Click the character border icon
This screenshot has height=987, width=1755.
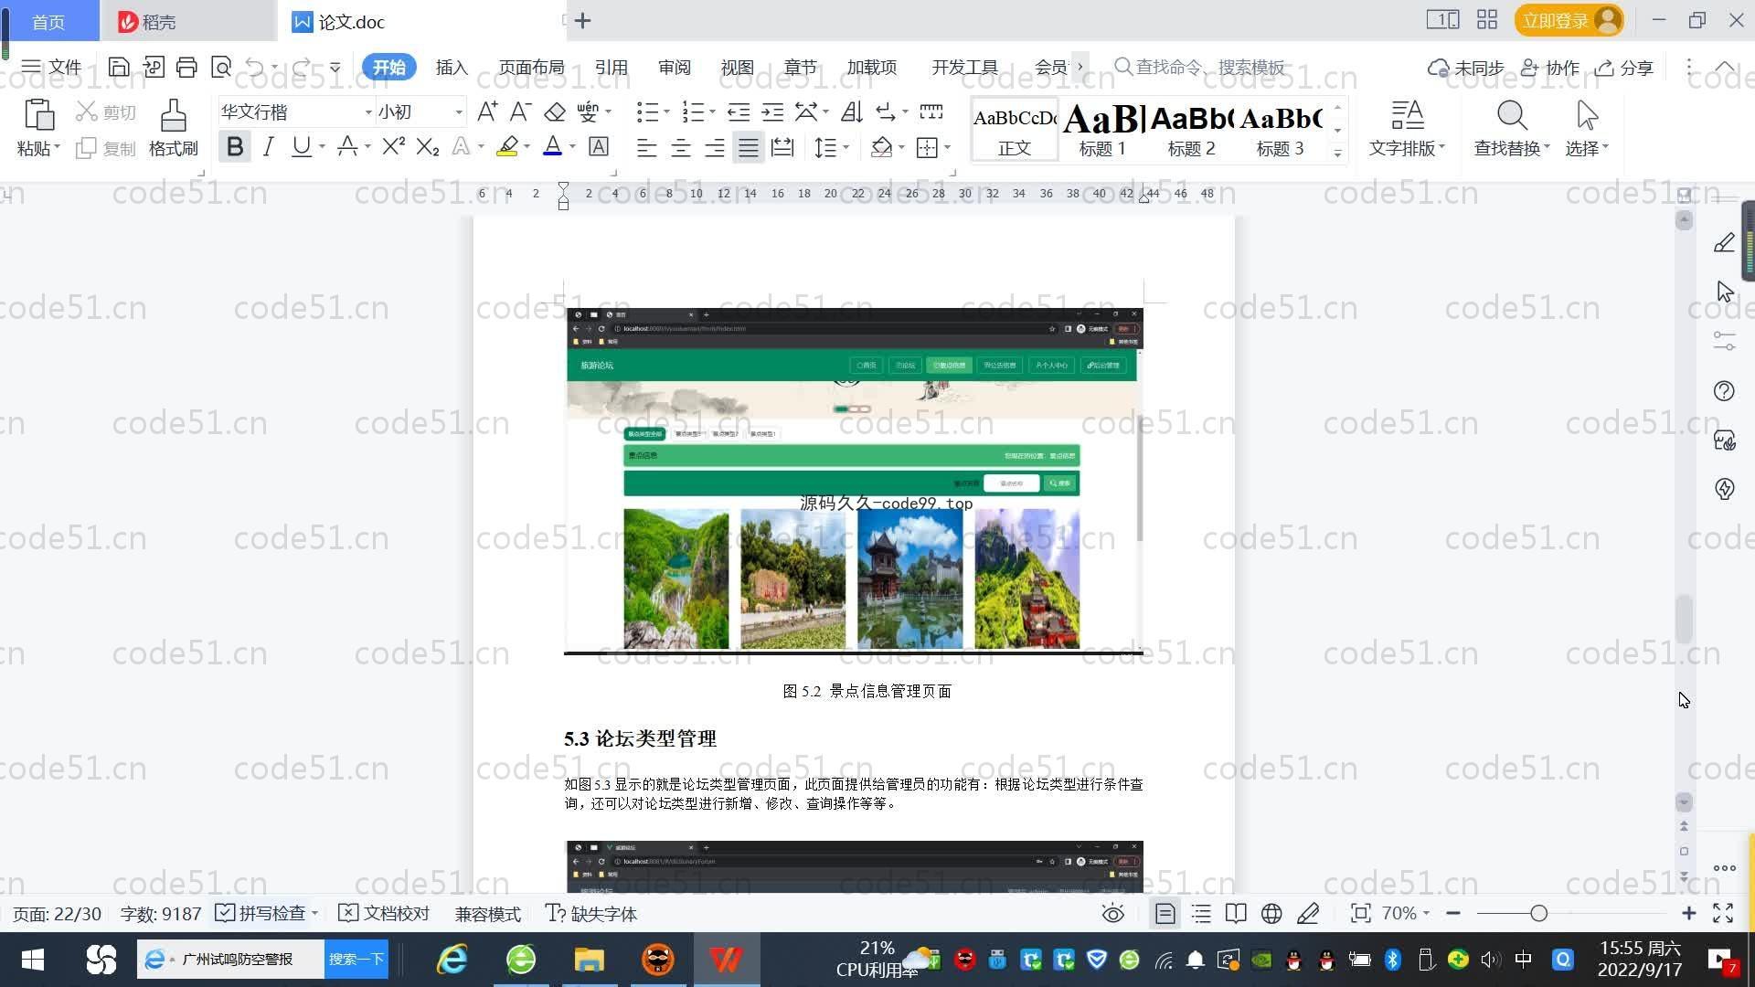point(599,146)
